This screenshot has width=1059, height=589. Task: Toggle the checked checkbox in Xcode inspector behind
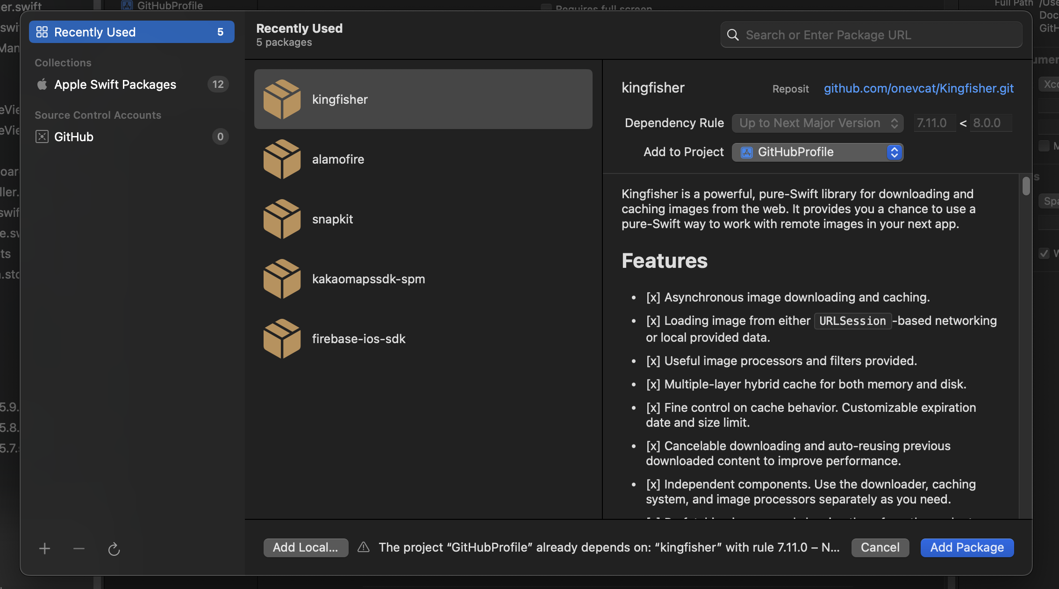1044,253
